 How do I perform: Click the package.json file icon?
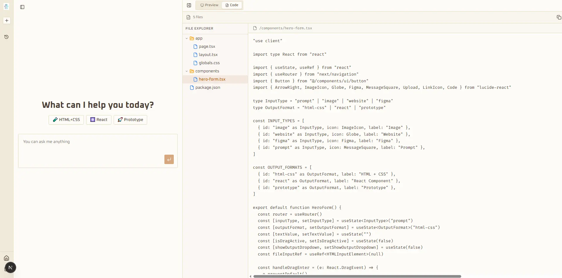click(x=192, y=88)
